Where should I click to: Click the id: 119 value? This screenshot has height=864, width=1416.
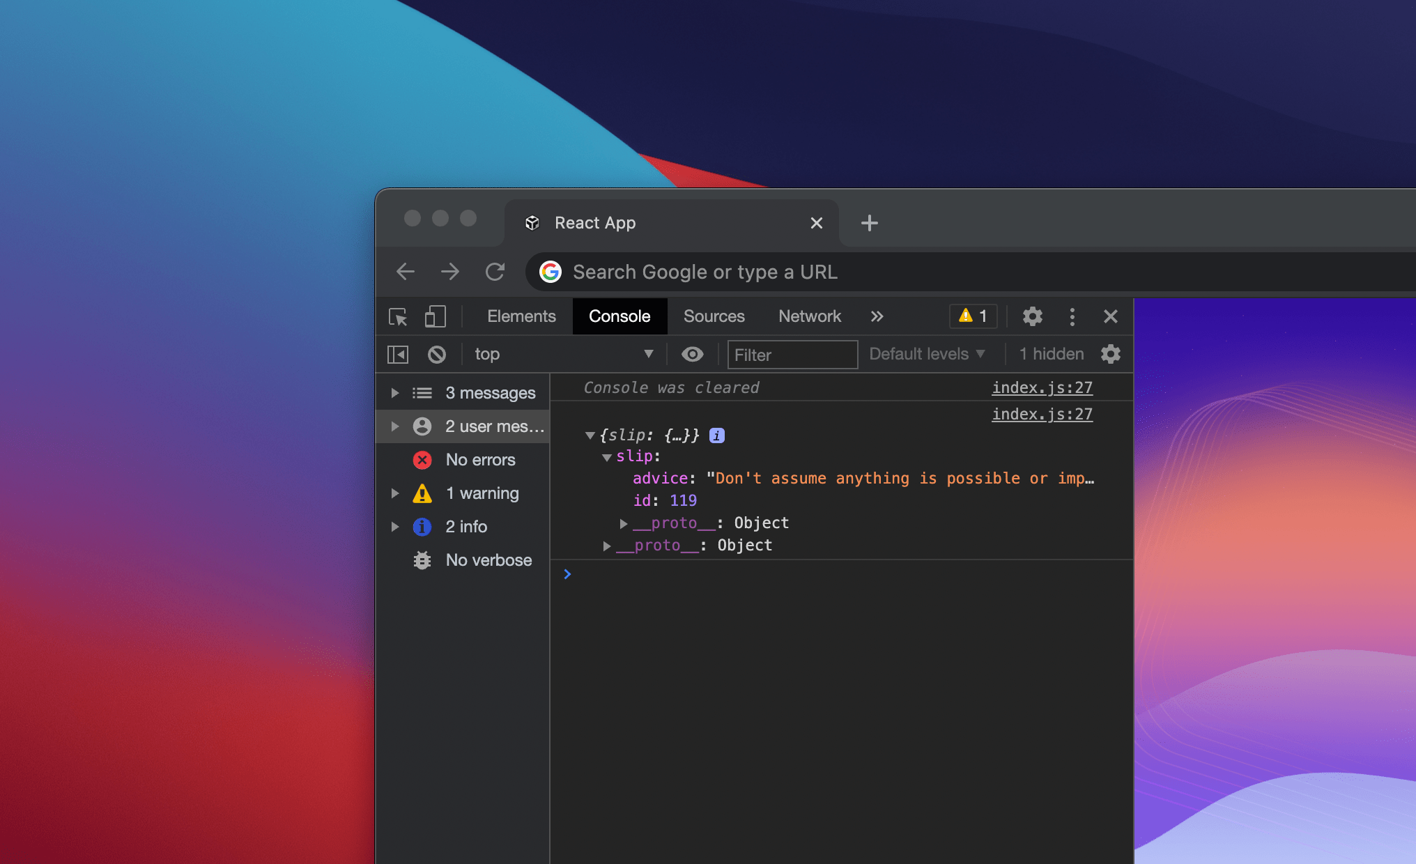(683, 501)
